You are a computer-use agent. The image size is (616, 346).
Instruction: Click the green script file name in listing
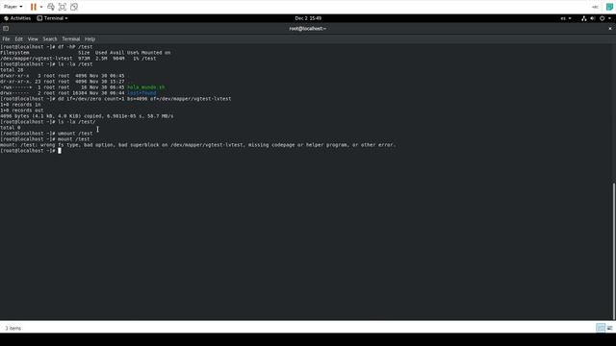pyautogui.click(x=145, y=87)
